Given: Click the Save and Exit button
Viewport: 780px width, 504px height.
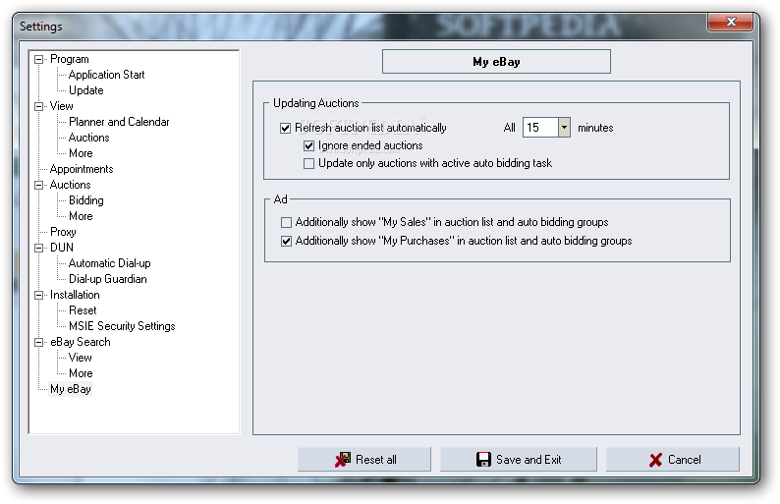Looking at the screenshot, I should pyautogui.click(x=519, y=459).
